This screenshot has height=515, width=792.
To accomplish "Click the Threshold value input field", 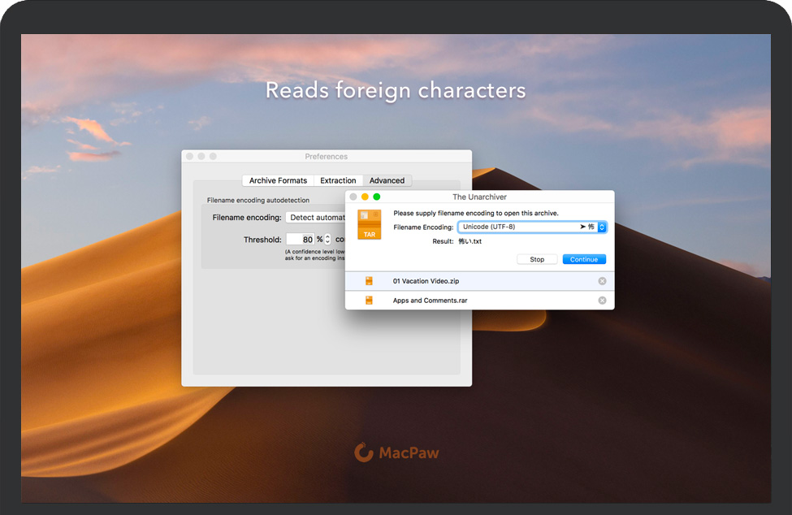I will coord(301,240).
